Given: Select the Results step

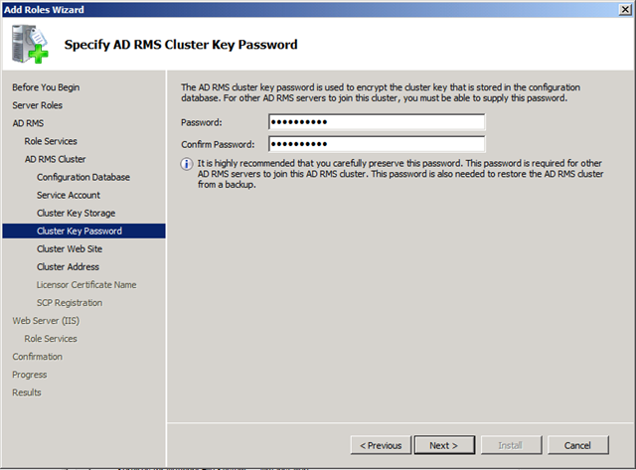Looking at the screenshot, I should coord(27,392).
